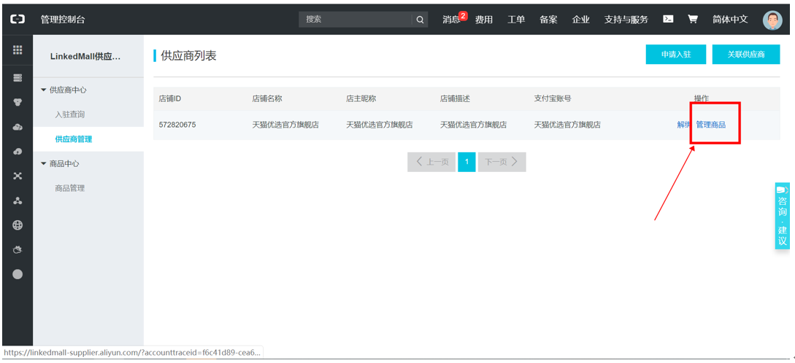Click the 支付宝账号 column header
Viewport: 795px width, 363px height.
553,98
